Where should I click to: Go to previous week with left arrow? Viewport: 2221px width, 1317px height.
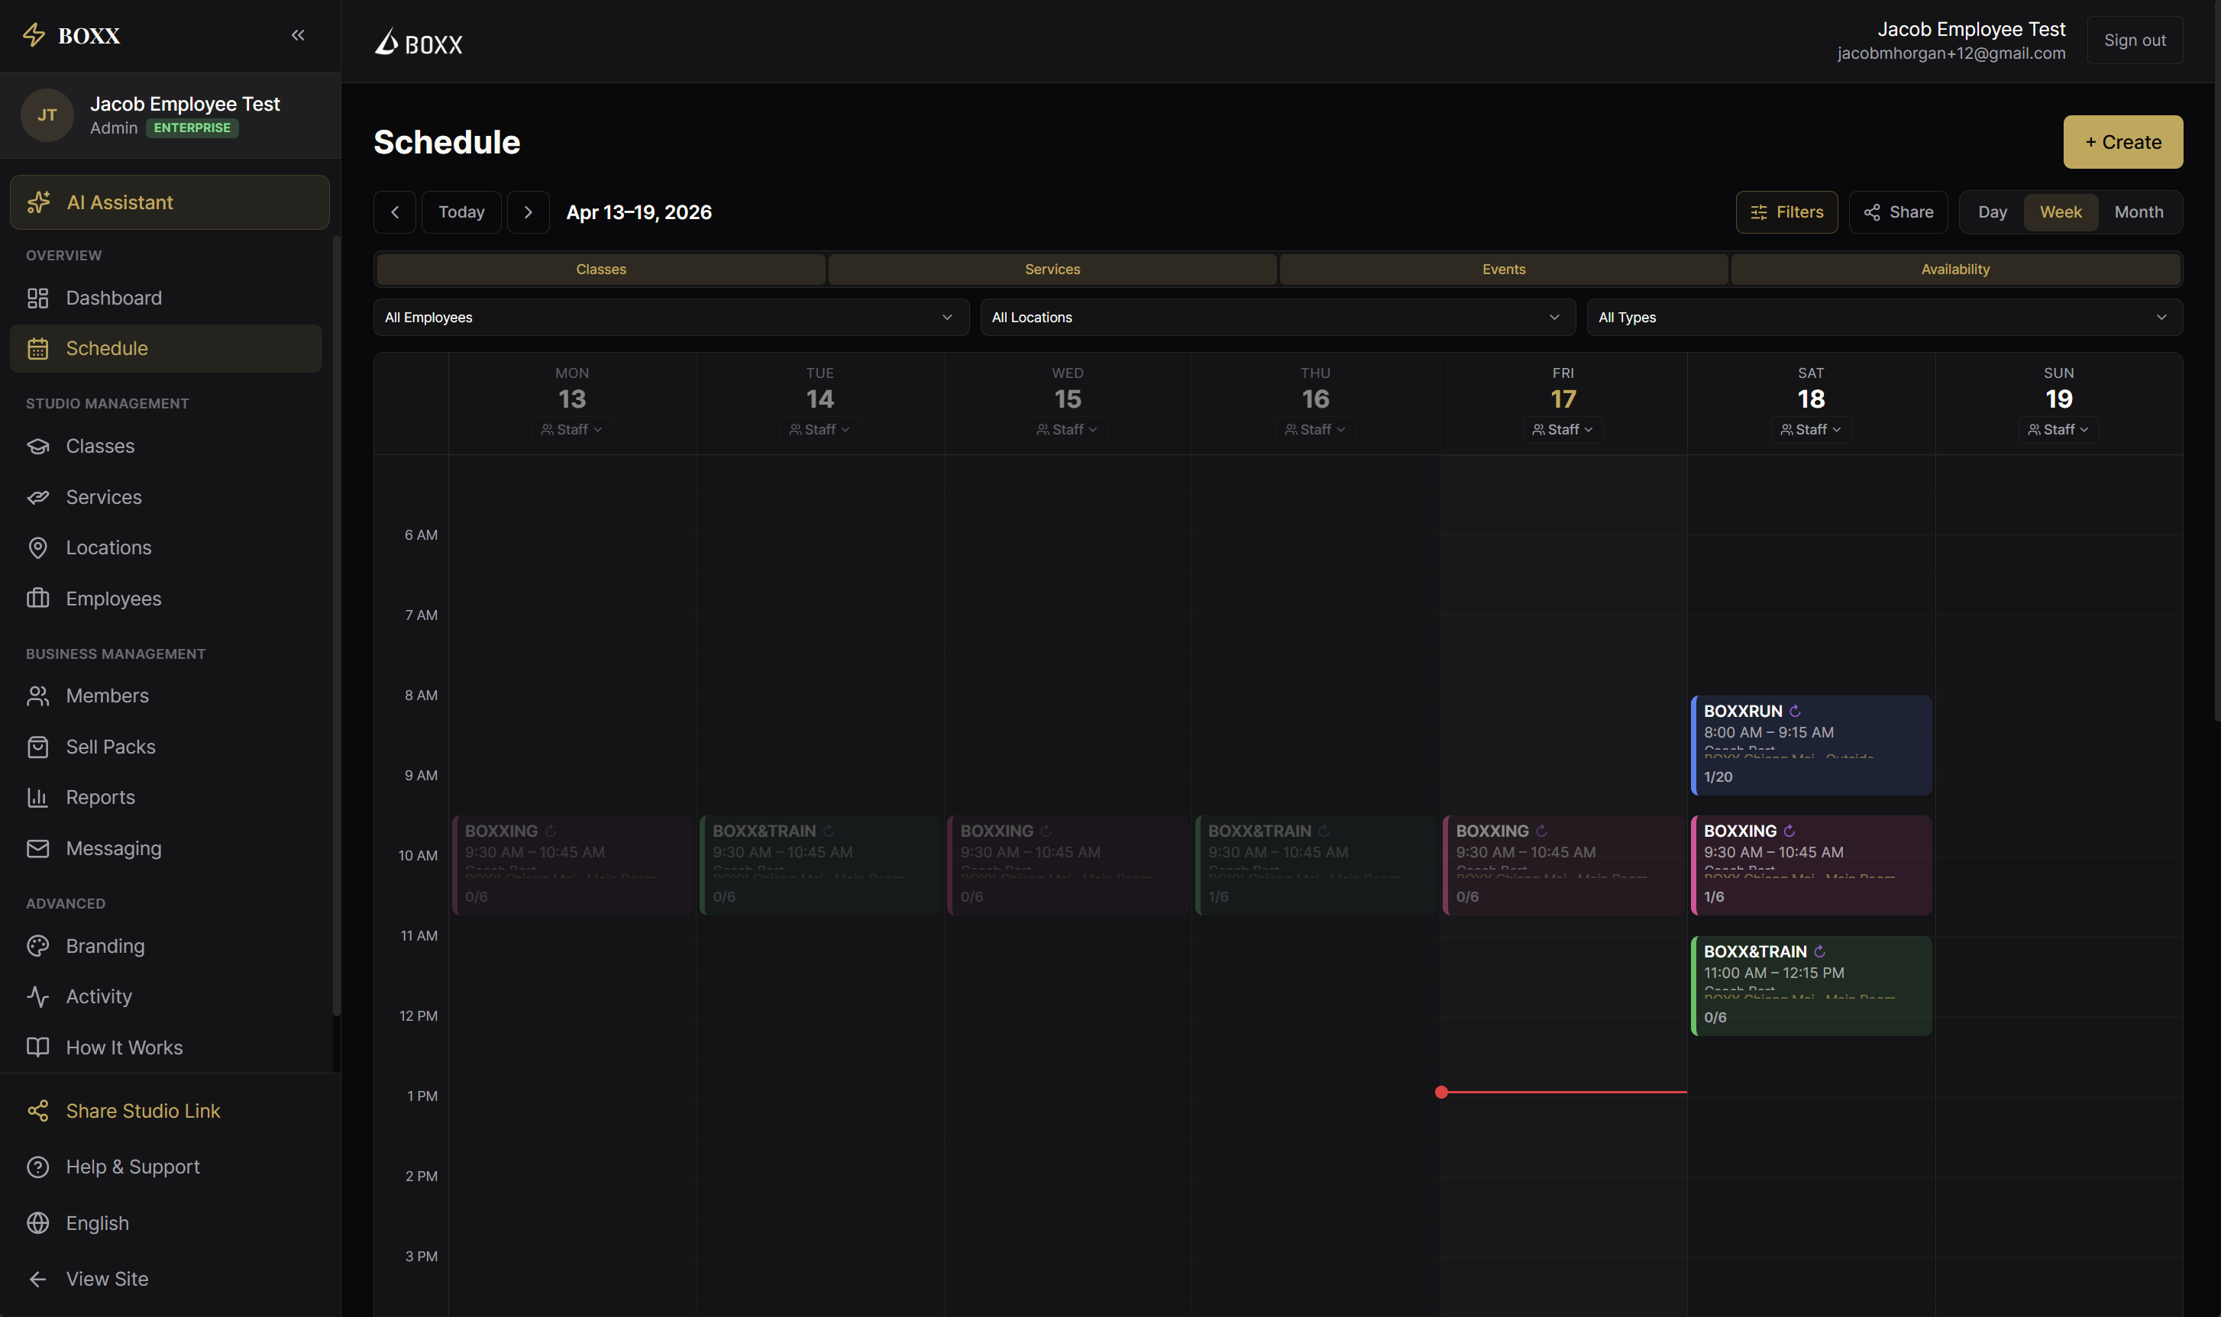point(395,212)
